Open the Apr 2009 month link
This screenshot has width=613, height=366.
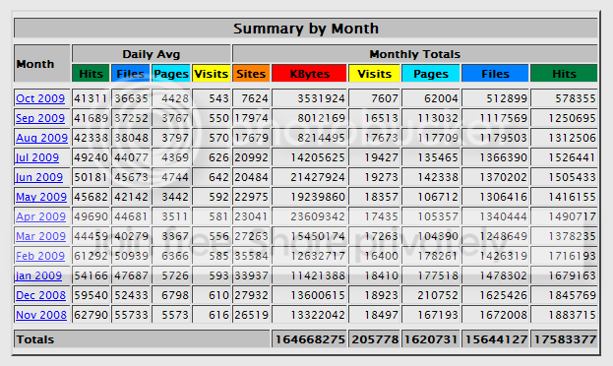click(40, 216)
